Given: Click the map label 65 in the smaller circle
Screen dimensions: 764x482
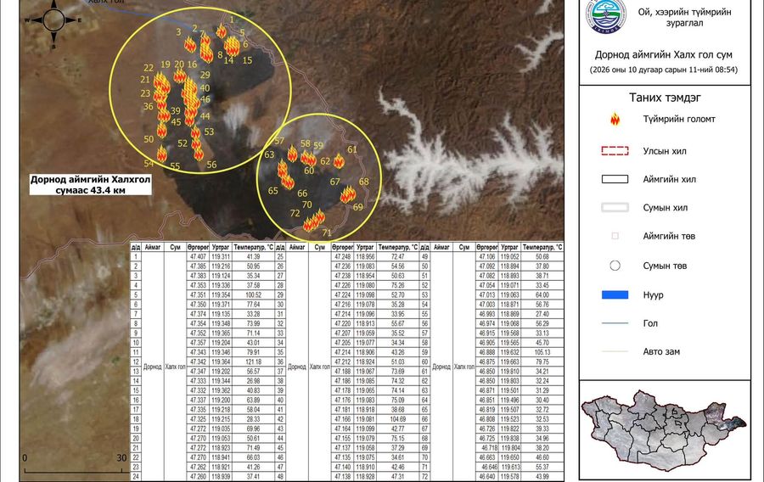Looking at the screenshot, I should click(x=272, y=191).
